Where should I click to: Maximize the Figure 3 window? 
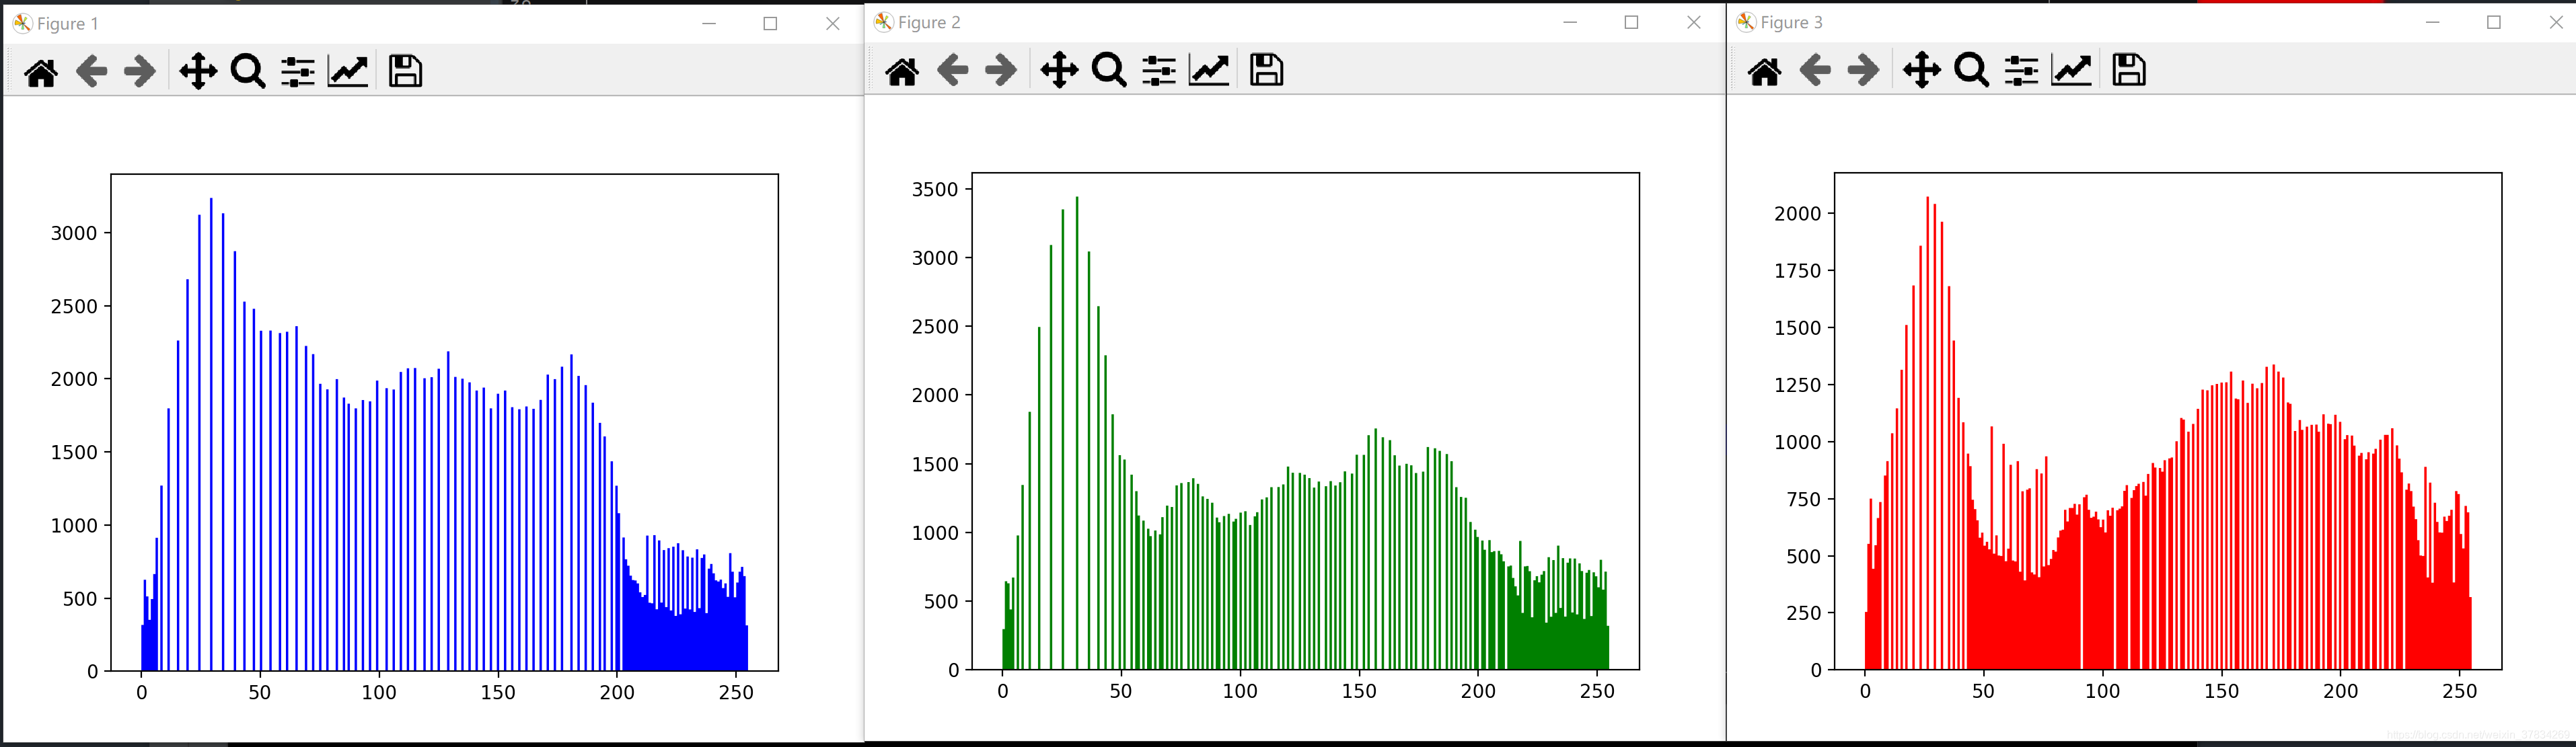(2494, 22)
